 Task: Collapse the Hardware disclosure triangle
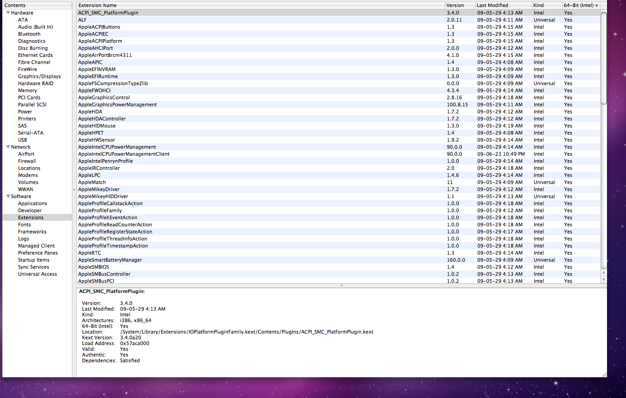pos(8,13)
